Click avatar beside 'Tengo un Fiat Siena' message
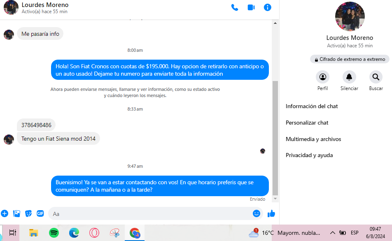This screenshot has height=241, width=392. 9,139
